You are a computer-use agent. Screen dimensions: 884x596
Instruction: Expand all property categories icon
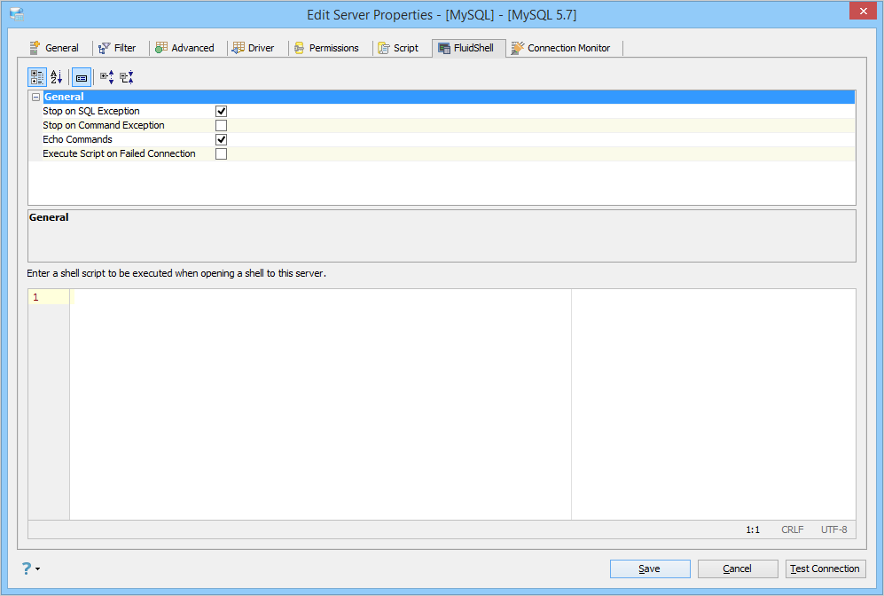(107, 77)
